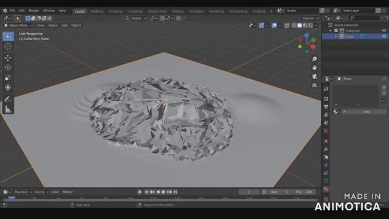The image size is (389, 219).
Task: Activate the 3D Cursor tool
Action: pos(8,46)
